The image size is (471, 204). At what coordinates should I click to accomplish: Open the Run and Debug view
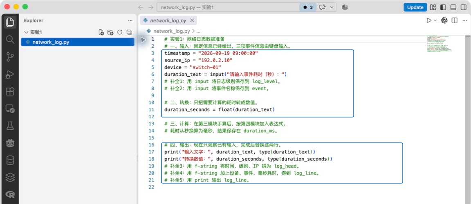click(10, 74)
